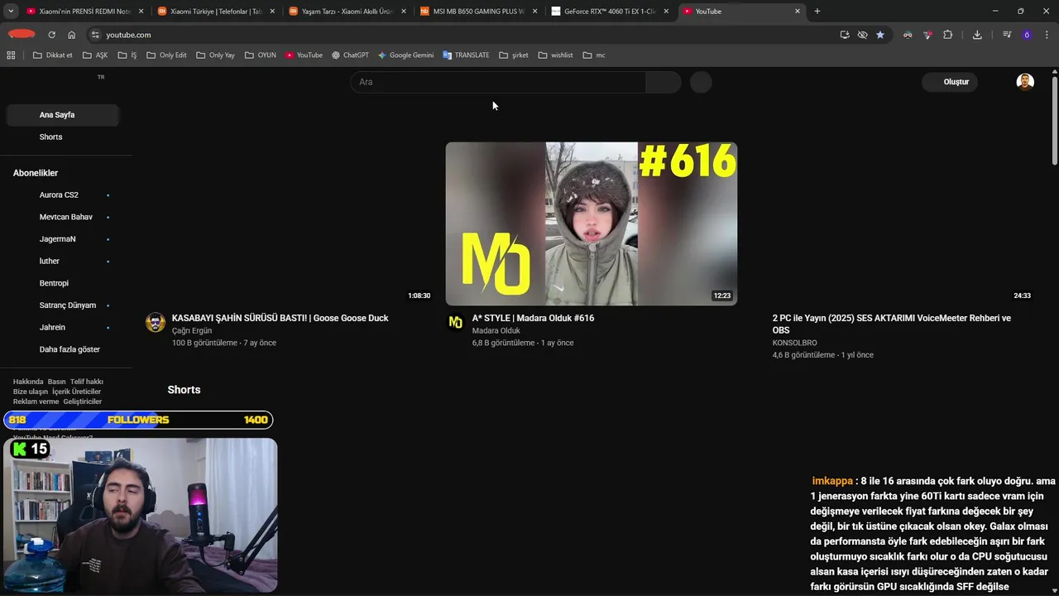Click the Madara Olduk channel avatar
The width and height of the screenshot is (1059, 596).
click(x=455, y=323)
